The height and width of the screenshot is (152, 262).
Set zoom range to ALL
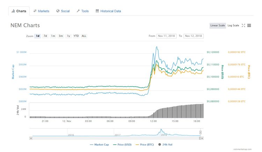[84, 36]
